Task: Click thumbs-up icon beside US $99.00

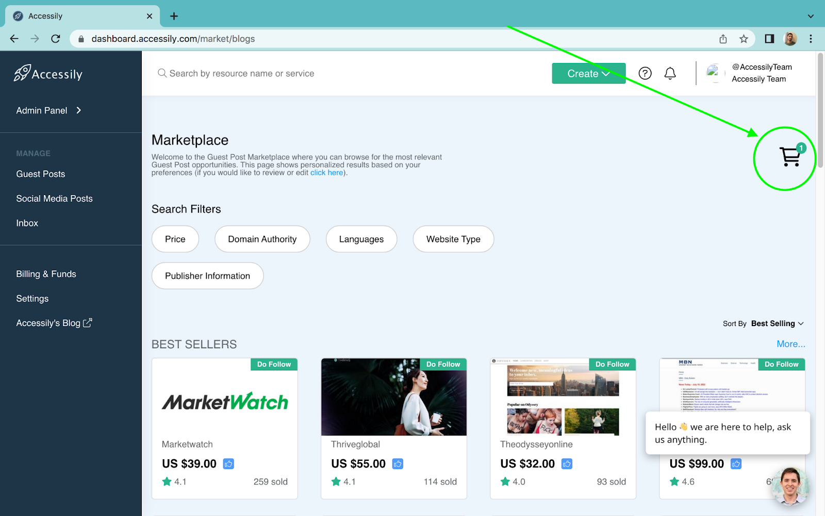Action: point(736,464)
